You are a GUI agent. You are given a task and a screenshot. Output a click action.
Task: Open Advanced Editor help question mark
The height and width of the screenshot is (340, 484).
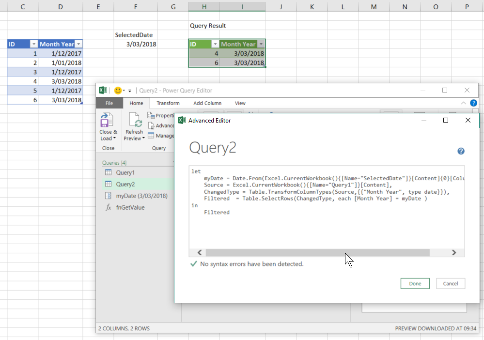click(x=461, y=151)
